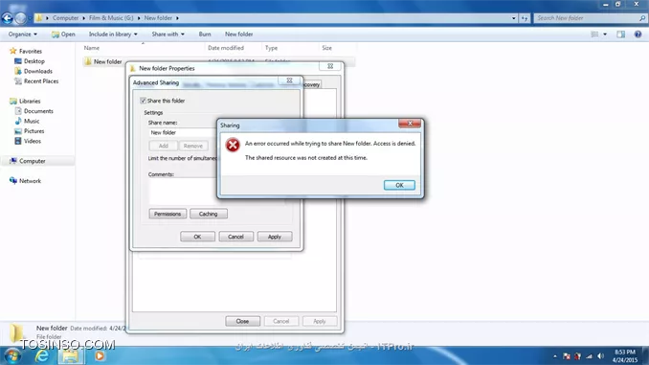Click OK in the Sharing error dialog
Viewport: 649px width, 365px height.
(399, 185)
